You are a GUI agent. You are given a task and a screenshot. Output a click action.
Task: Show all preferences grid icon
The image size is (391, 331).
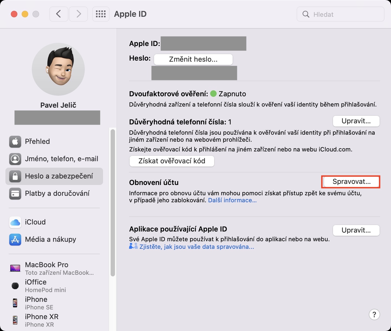(x=101, y=14)
